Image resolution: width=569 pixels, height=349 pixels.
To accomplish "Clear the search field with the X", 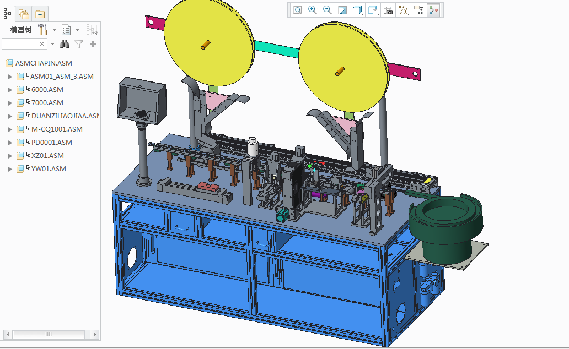I will 42,43.
